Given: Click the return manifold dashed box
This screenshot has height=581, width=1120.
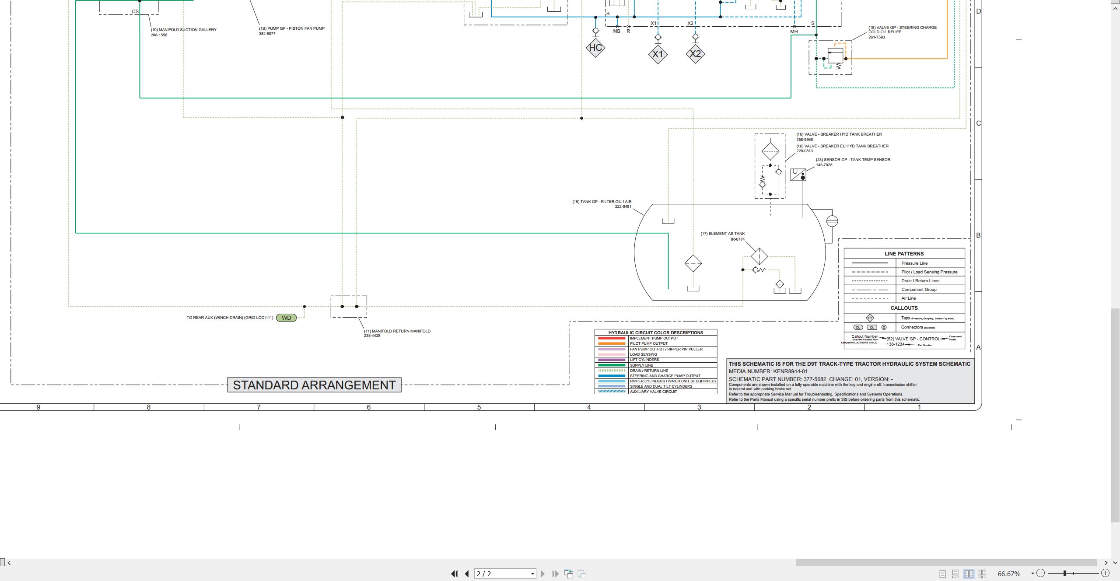Looking at the screenshot, I should 349,307.
